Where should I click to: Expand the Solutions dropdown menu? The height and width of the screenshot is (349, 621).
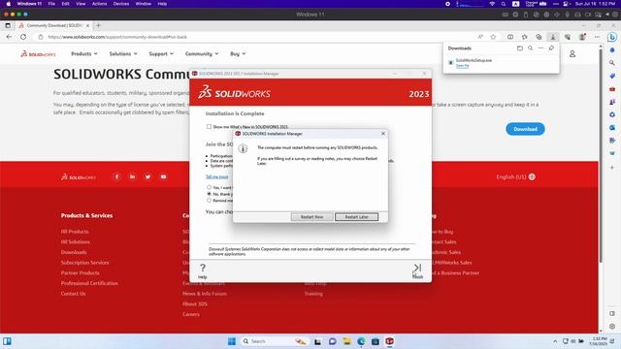[x=123, y=54]
